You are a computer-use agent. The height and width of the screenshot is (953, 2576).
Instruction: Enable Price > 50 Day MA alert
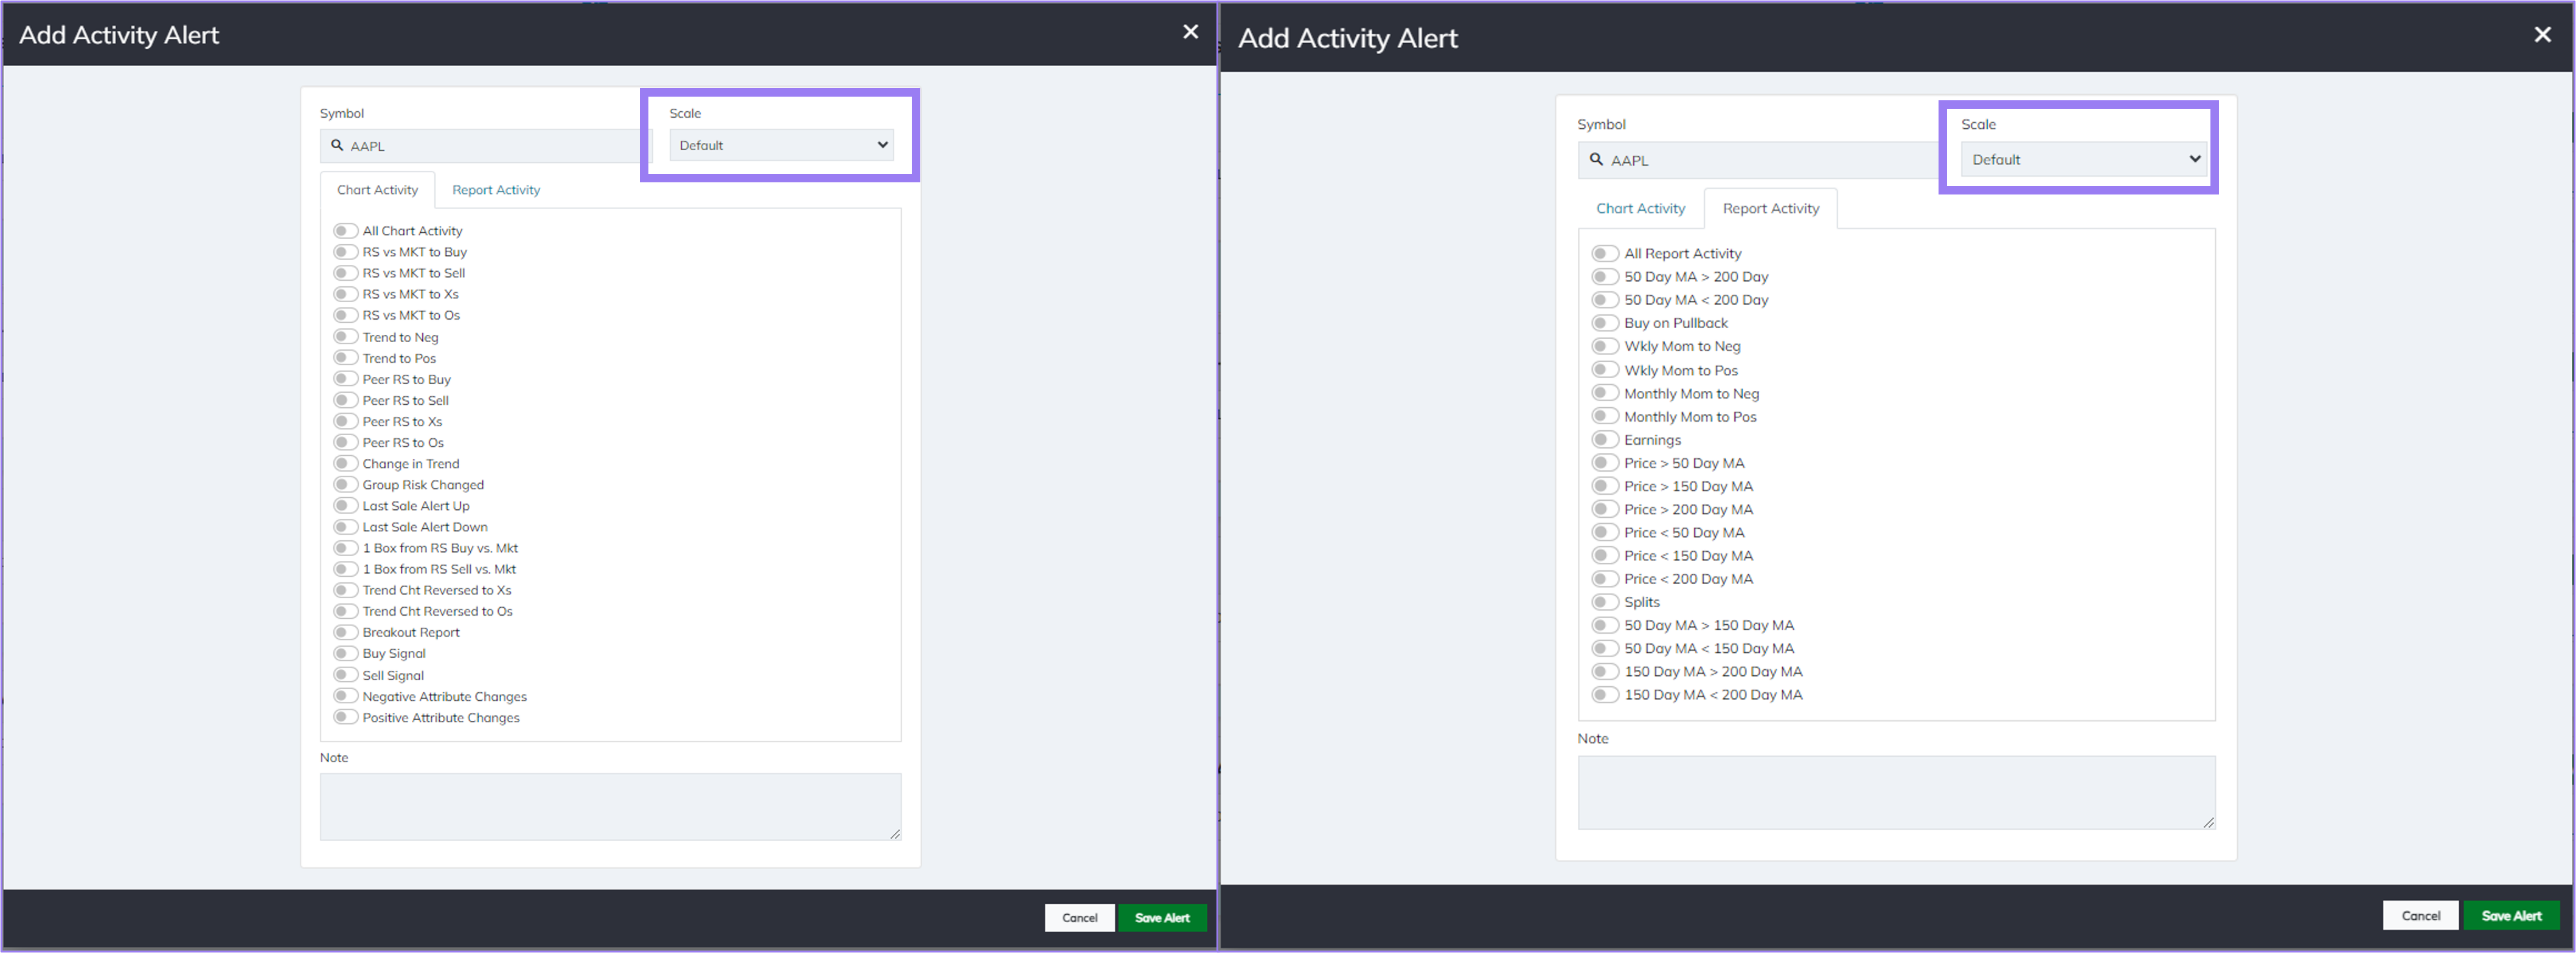[1605, 463]
